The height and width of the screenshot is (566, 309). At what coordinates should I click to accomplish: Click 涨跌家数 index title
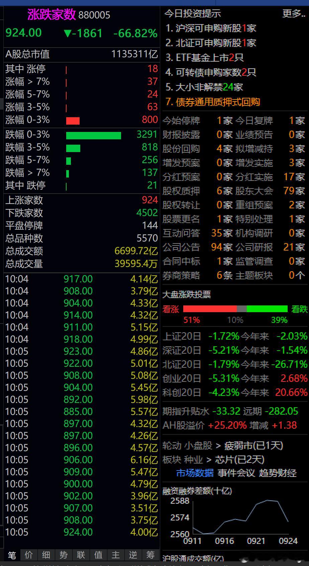click(x=51, y=14)
